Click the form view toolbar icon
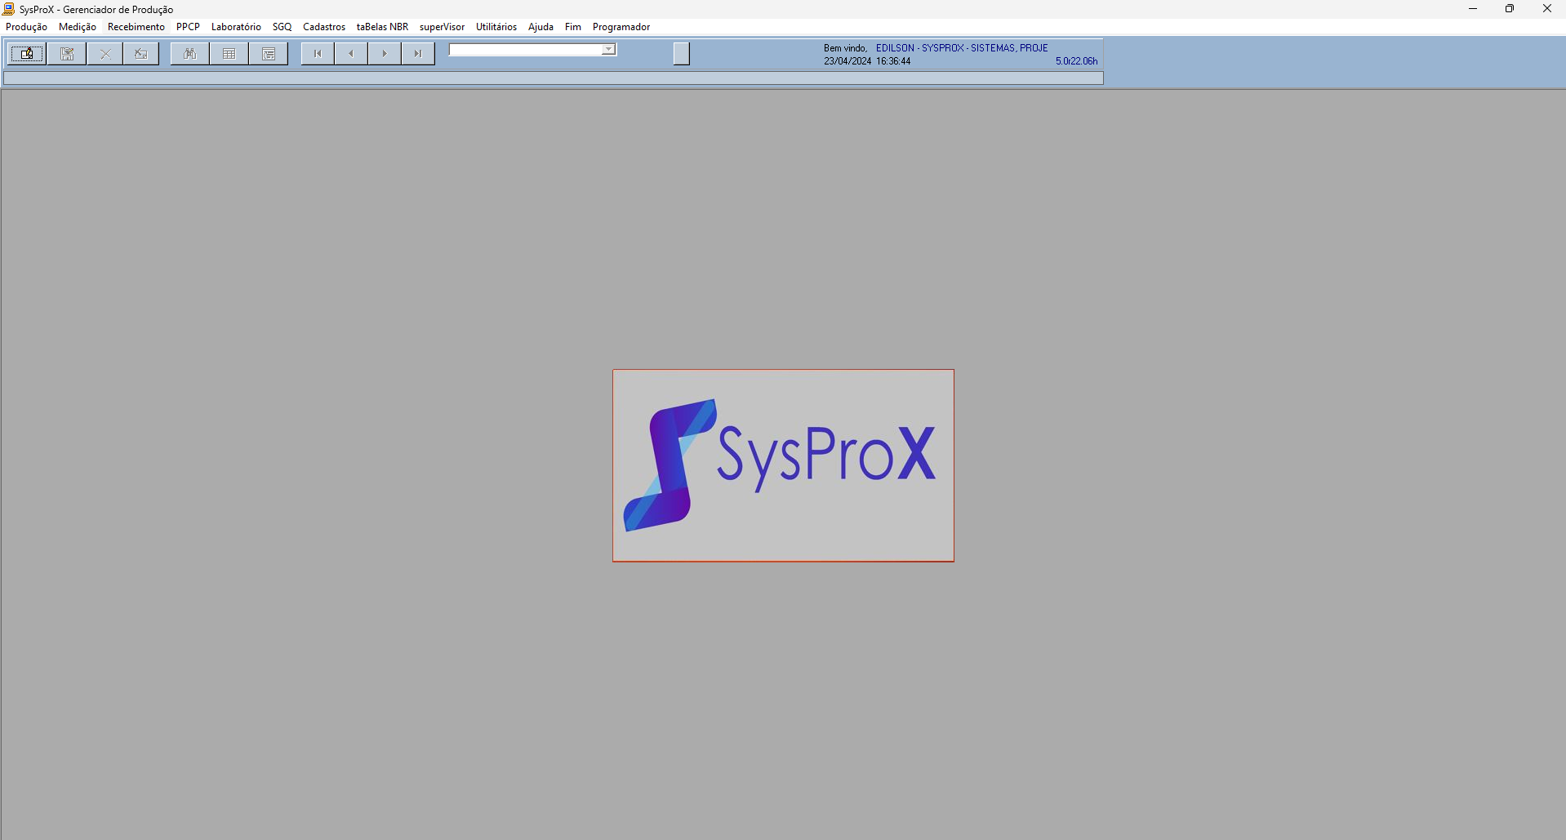Screen dimensions: 1566x840 269,54
